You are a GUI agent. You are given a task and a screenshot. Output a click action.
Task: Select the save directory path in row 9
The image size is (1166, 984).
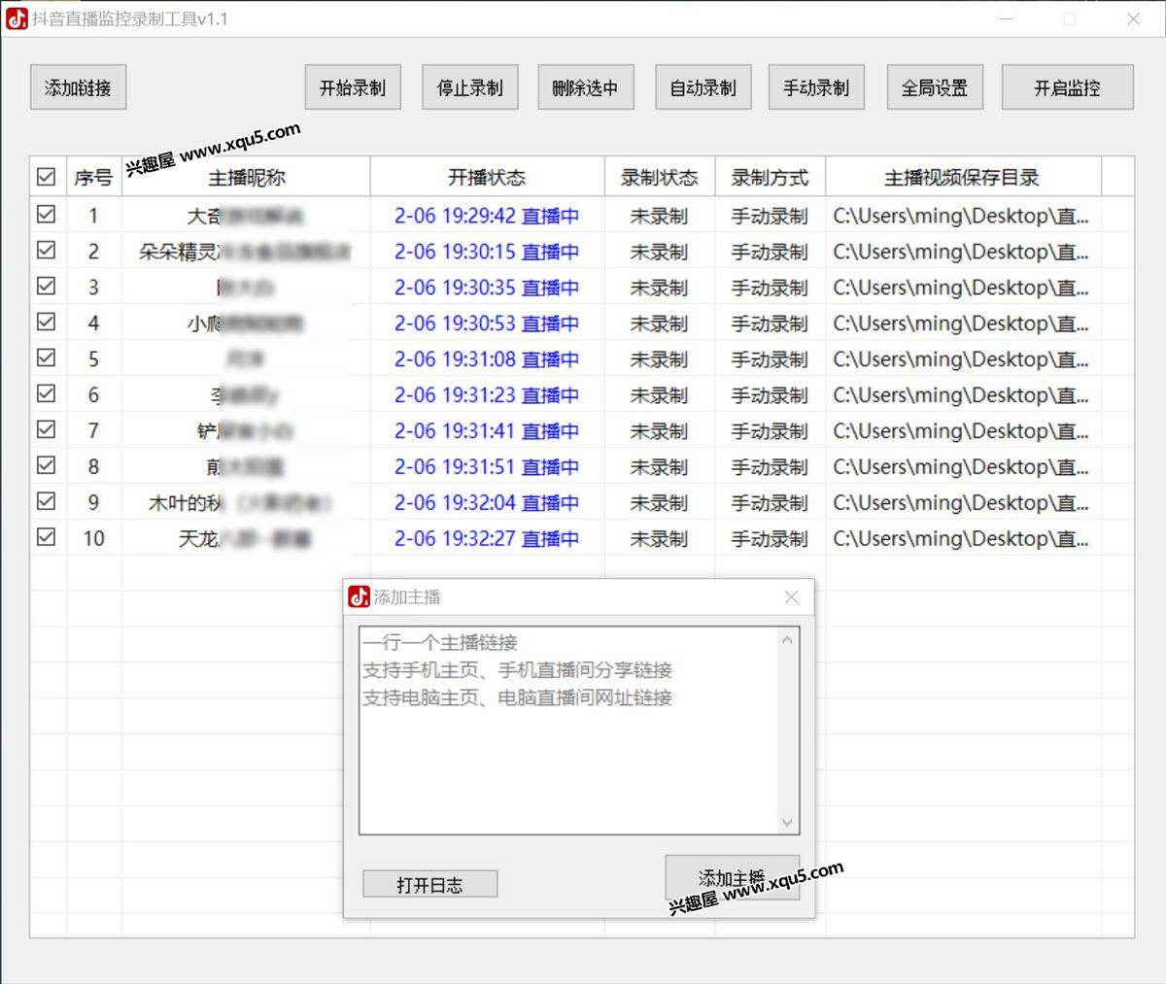(x=961, y=503)
